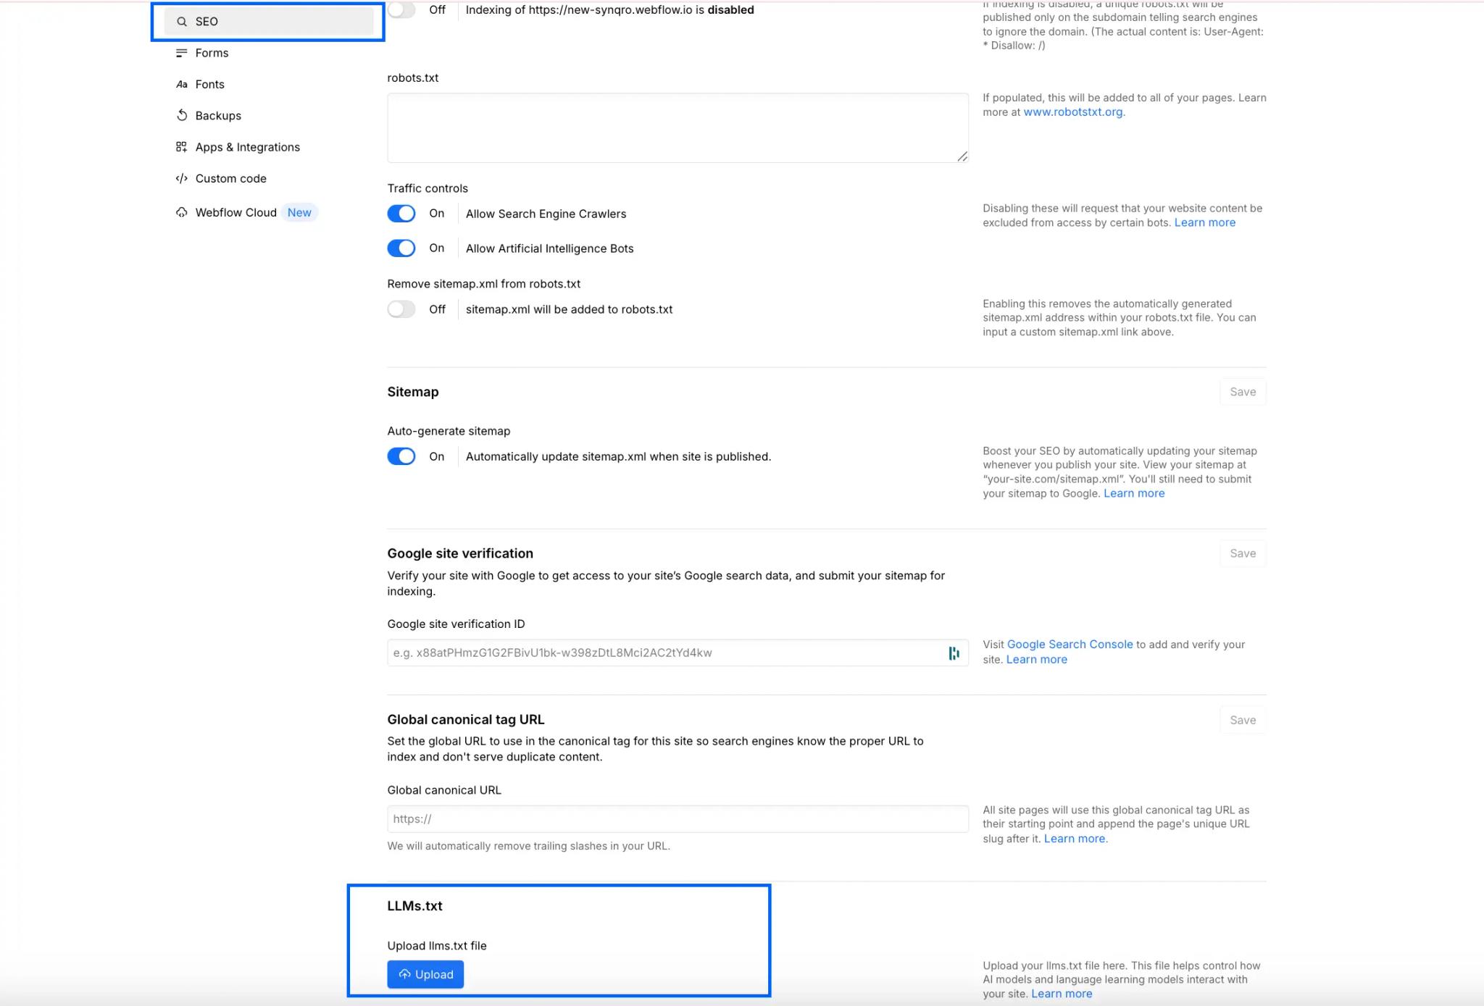Click the Backups restore icon
Viewport: 1484px width, 1006px height.
tap(182, 115)
